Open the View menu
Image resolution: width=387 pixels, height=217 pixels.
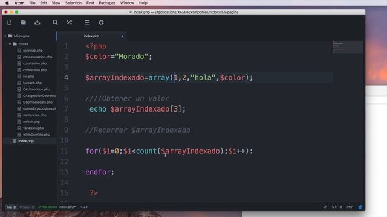click(x=56, y=3)
